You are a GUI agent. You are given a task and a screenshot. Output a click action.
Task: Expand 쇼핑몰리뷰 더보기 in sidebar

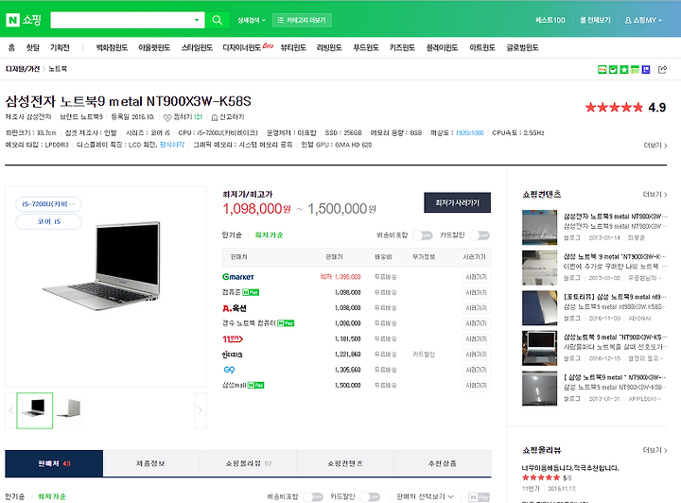tap(655, 450)
